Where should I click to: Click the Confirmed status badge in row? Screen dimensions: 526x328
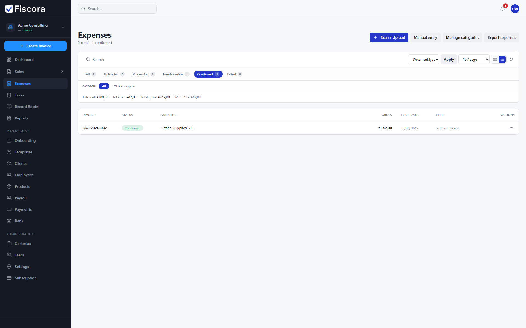tap(133, 128)
